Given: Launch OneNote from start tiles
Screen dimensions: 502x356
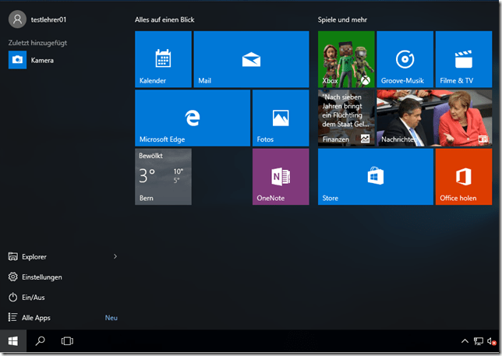Looking at the screenshot, I should [x=280, y=177].
